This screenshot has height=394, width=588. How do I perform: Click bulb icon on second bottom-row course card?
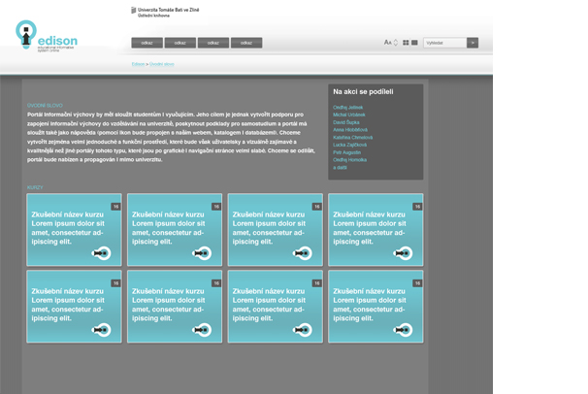click(202, 330)
